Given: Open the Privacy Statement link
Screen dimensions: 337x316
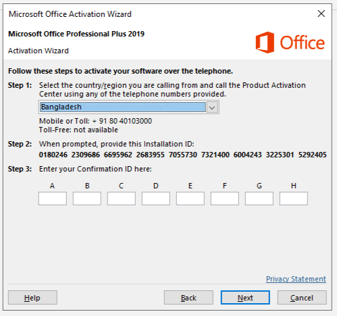Looking at the screenshot, I should point(296,279).
